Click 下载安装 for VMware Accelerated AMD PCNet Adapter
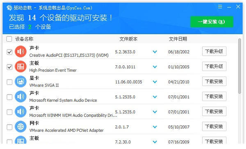The height and width of the screenshot is (149, 246). pyautogui.click(x=214, y=126)
